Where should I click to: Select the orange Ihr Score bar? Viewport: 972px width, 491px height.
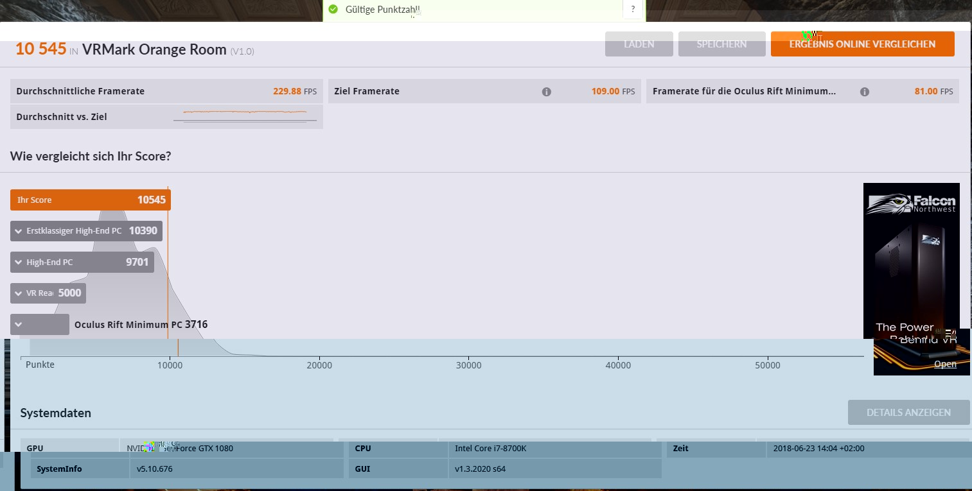90,200
